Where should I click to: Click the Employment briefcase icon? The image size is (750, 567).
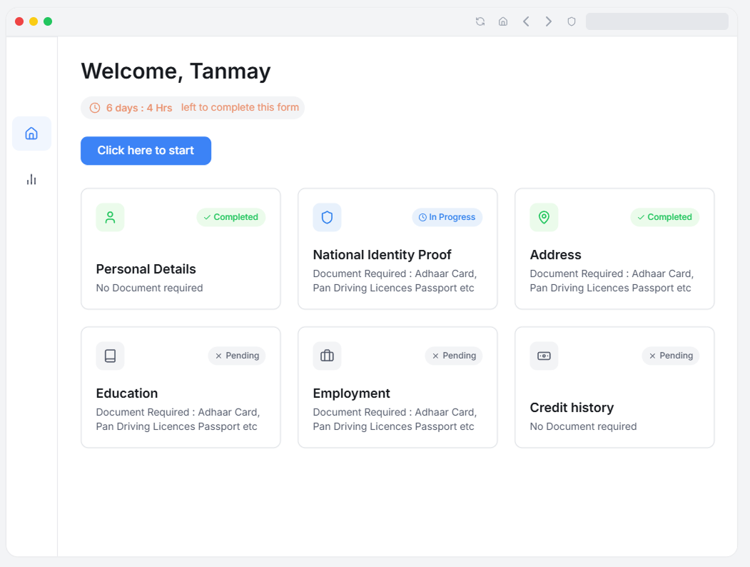(327, 356)
